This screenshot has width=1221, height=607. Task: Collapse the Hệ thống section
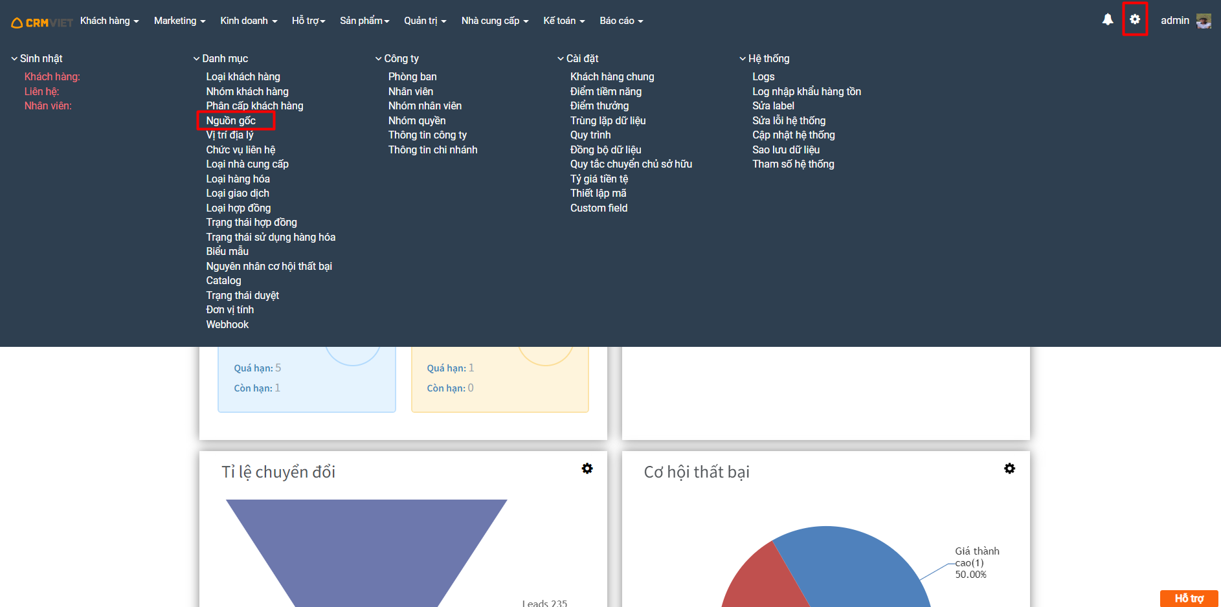[x=765, y=59]
